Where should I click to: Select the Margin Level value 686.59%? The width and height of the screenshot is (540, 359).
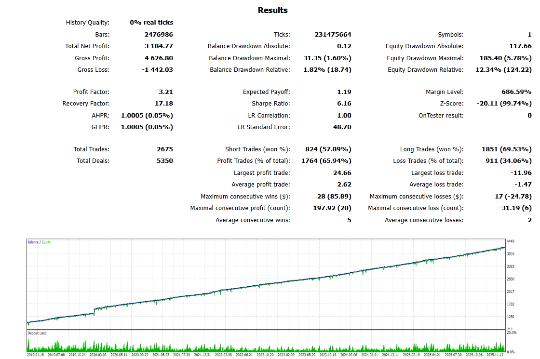coord(517,92)
